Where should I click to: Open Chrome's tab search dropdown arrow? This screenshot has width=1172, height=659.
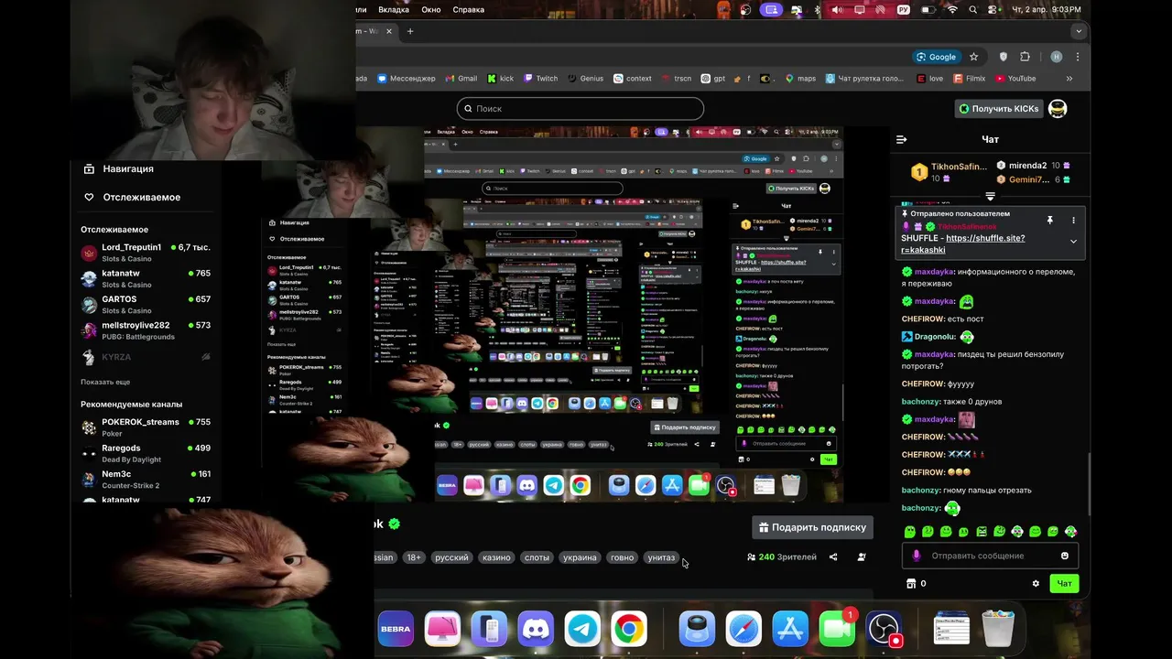[x=1079, y=31]
